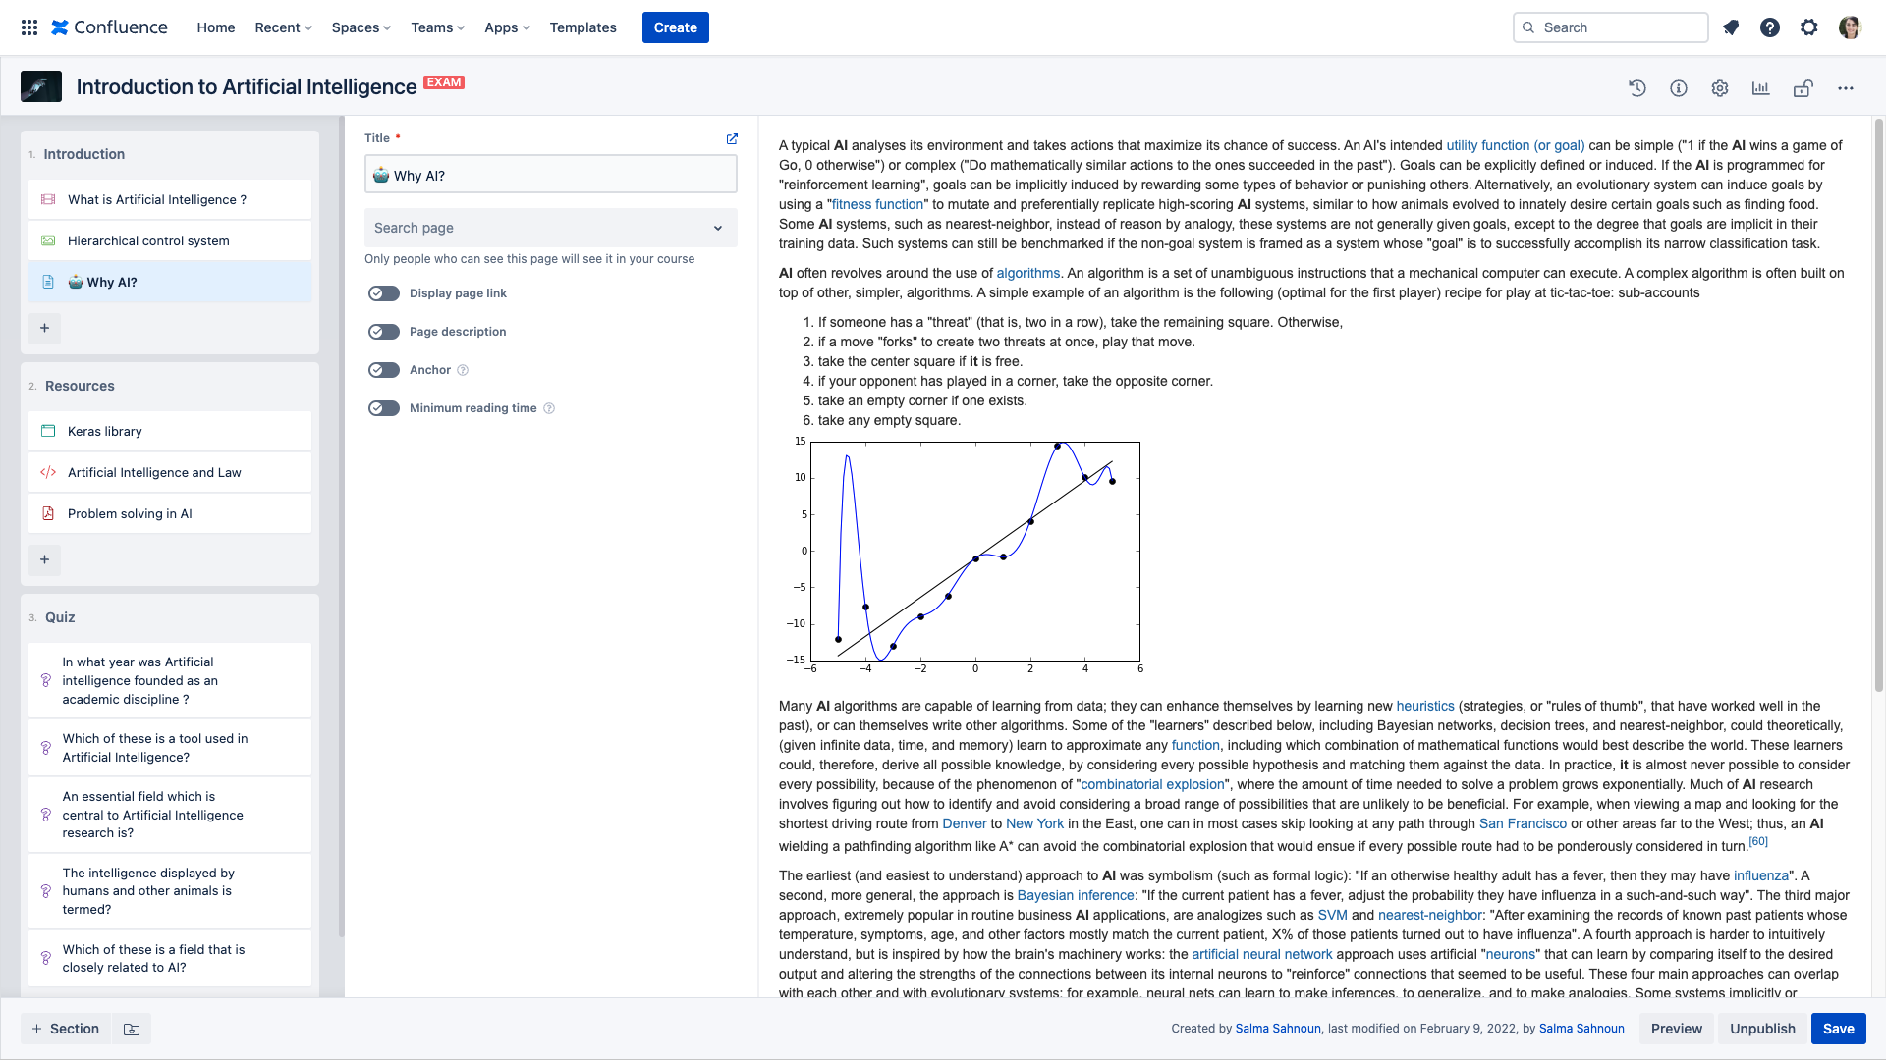This screenshot has height=1060, width=1886.
Task: Toggle the Page description switch
Action: coord(384,332)
